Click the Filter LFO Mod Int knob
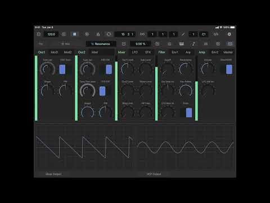 tap(168, 112)
